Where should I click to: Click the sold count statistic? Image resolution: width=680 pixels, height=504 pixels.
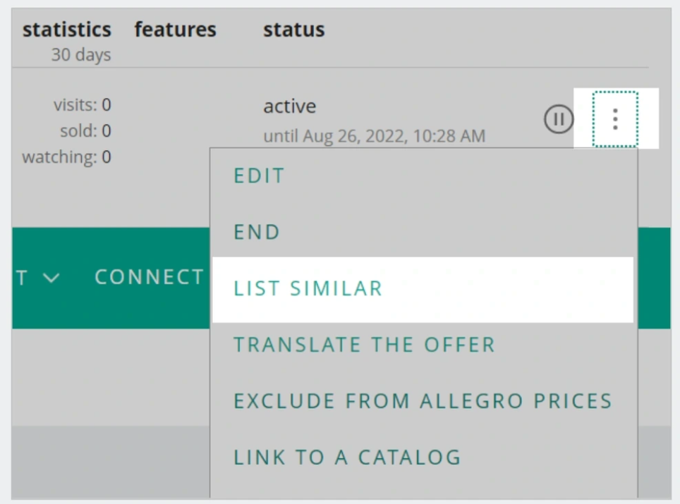pyautogui.click(x=85, y=131)
